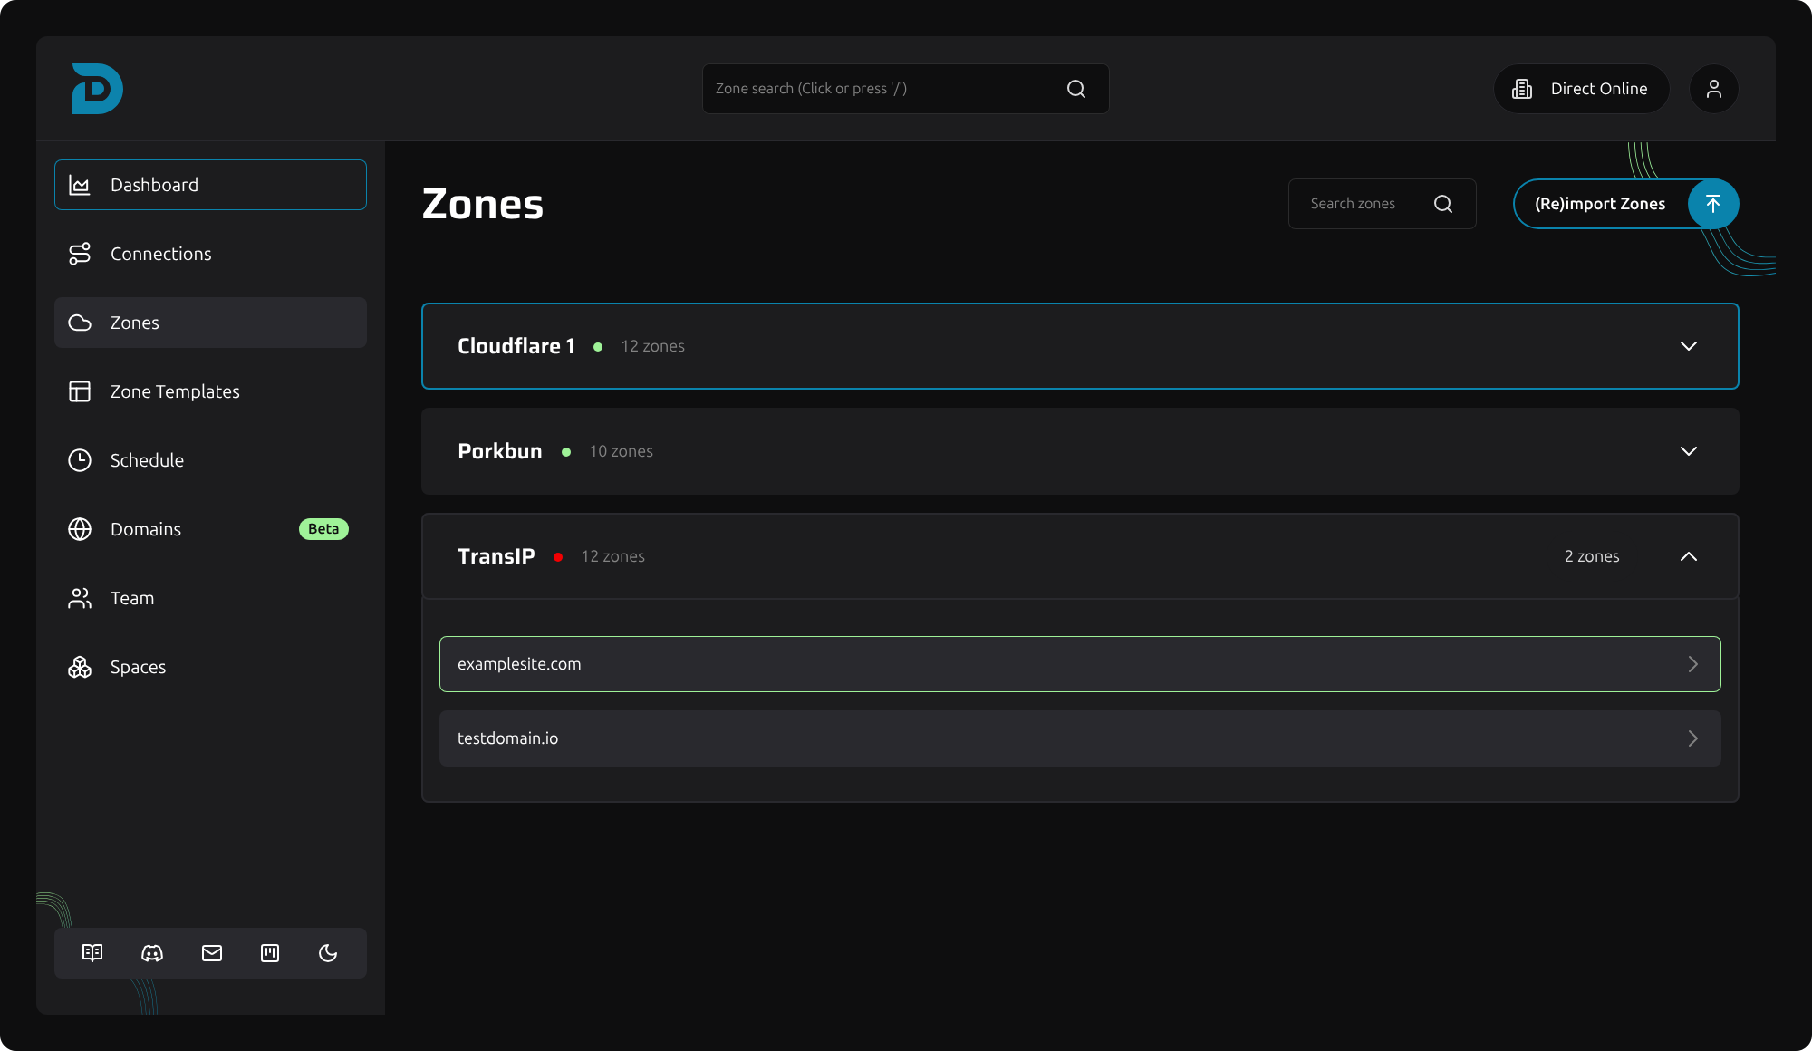1812x1051 pixels.
Task: Click the building icon beside Direct Online
Action: point(1522,89)
